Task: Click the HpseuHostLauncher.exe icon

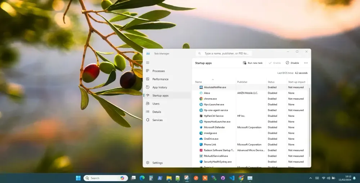Action: (201, 122)
